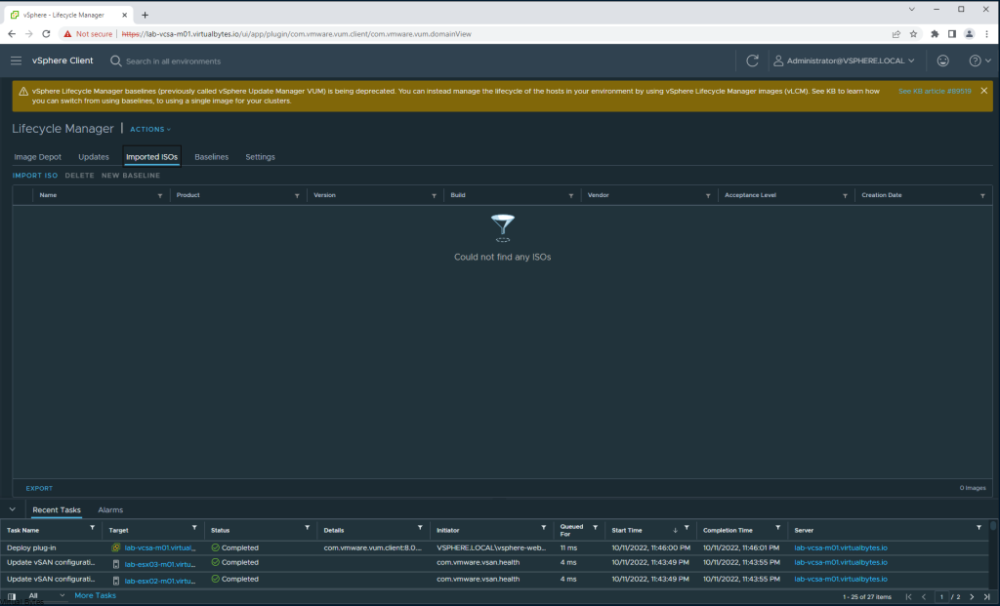Screen dimensions: 1000x606
Task: Filter the Name column
Action: coord(160,195)
